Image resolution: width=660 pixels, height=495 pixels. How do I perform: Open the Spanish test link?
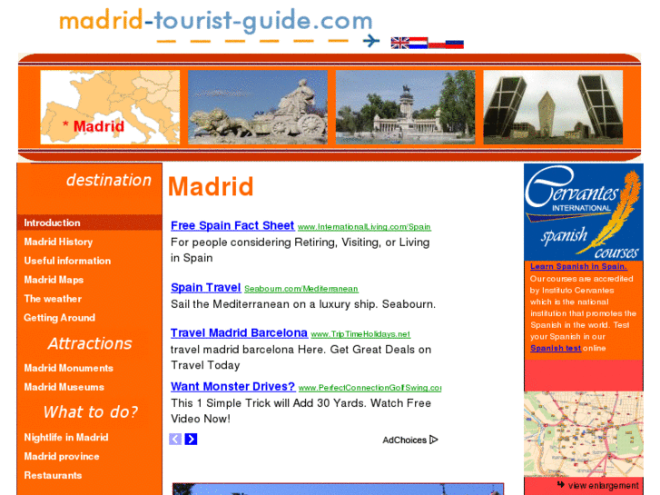pyautogui.click(x=556, y=348)
